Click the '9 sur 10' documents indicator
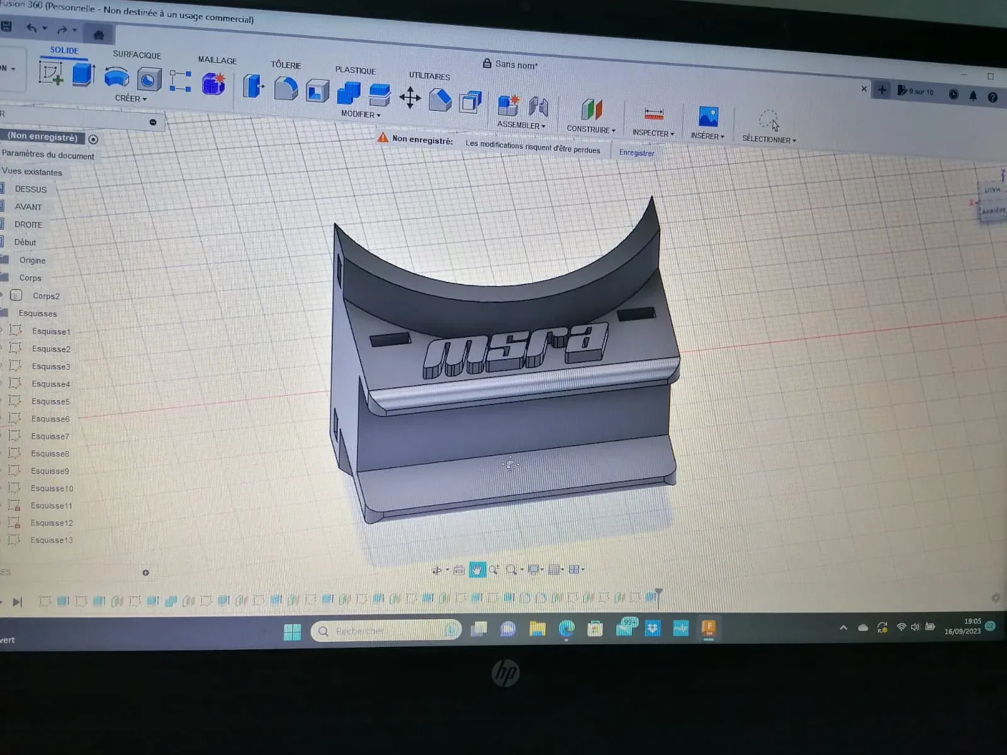The width and height of the screenshot is (1007, 755). tap(916, 91)
